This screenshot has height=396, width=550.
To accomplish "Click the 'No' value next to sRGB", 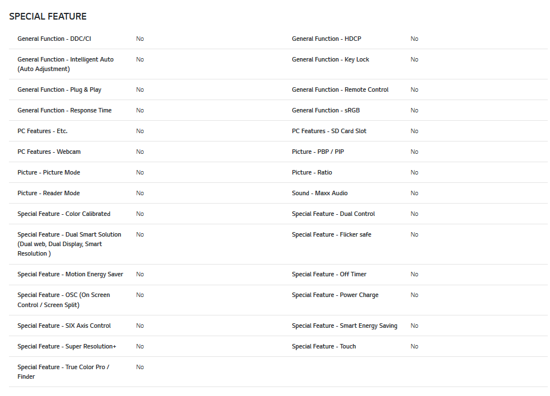I will [x=414, y=111].
